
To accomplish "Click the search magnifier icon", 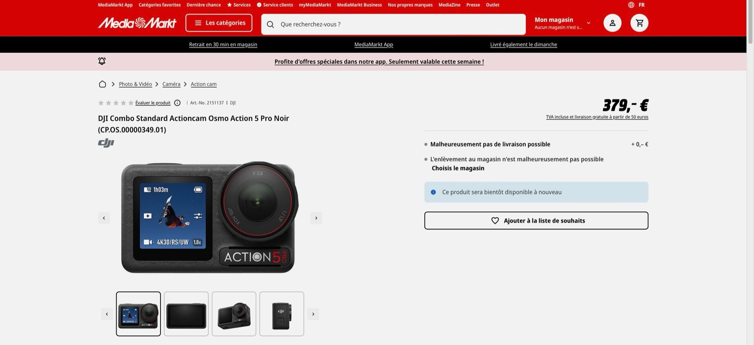I will [271, 24].
